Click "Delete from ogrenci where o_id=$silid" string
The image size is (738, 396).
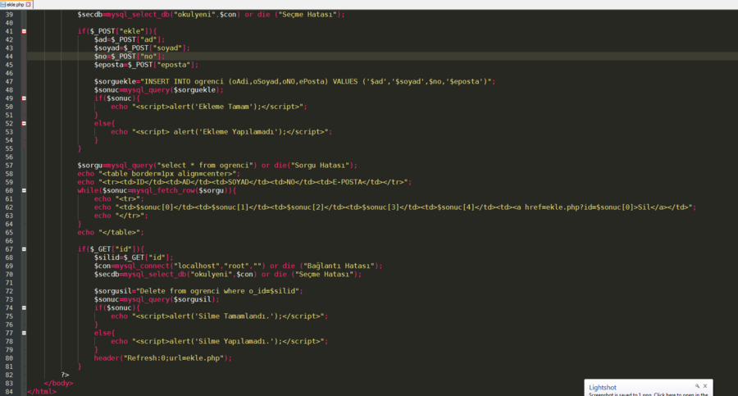coord(217,291)
